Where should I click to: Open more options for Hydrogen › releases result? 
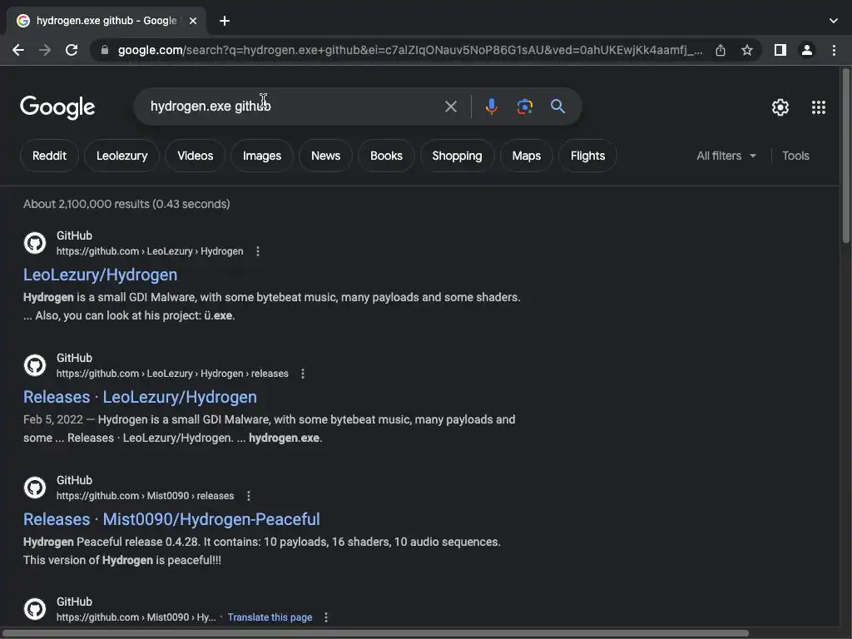point(303,374)
